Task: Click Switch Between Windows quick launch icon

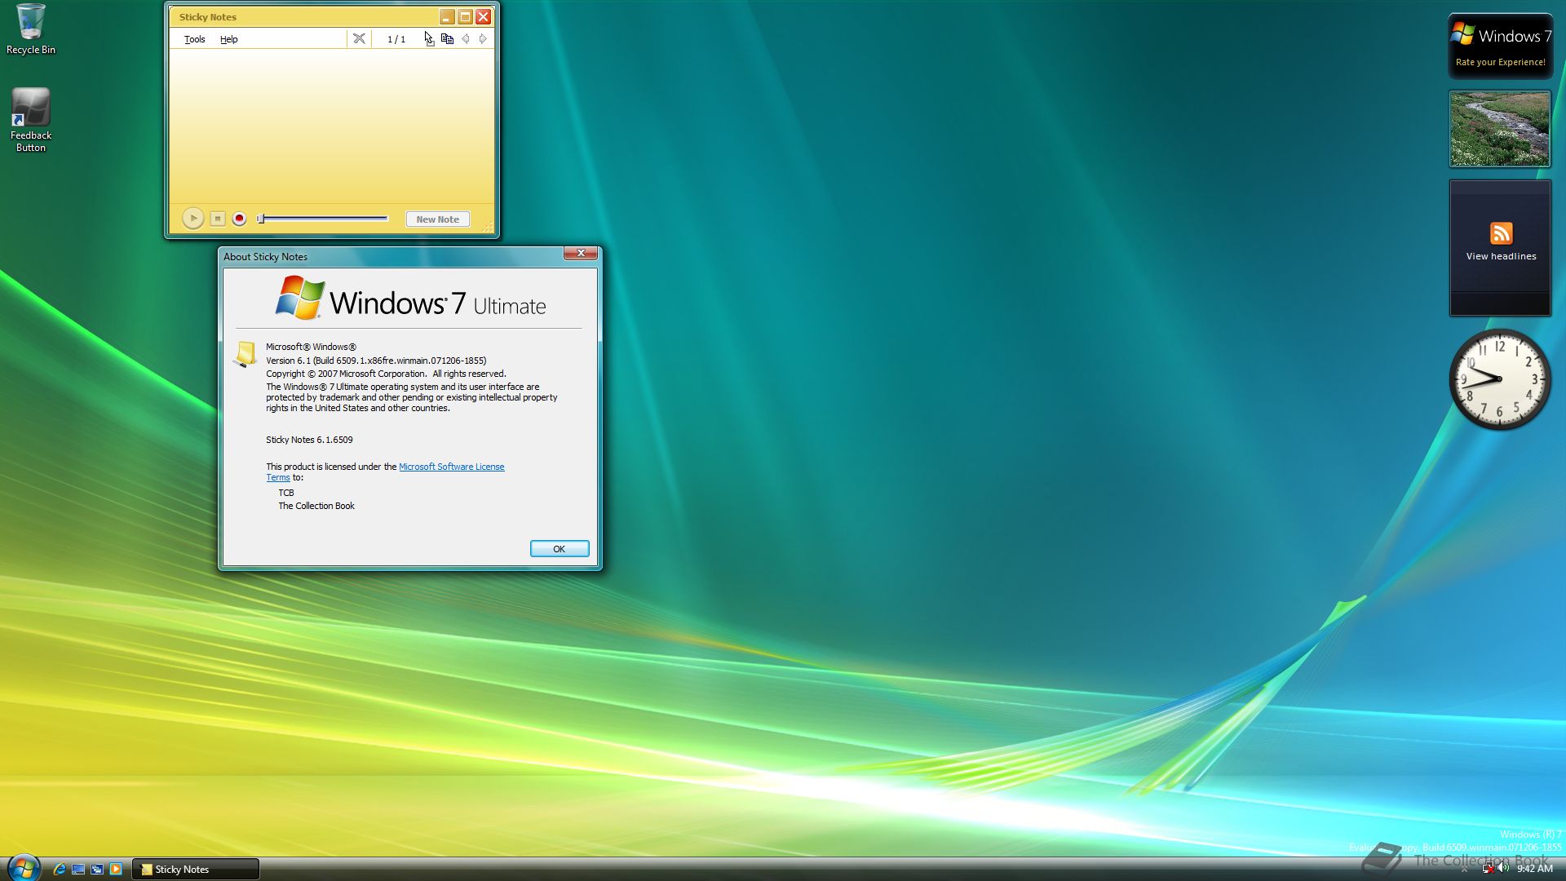Action: [x=97, y=870]
